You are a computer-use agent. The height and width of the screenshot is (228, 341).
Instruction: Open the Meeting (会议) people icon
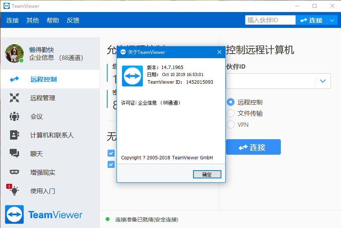point(14,117)
